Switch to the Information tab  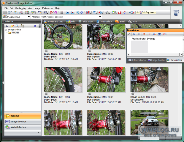point(137,60)
